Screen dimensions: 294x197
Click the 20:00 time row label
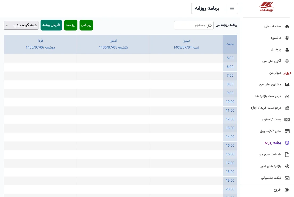point(230,189)
